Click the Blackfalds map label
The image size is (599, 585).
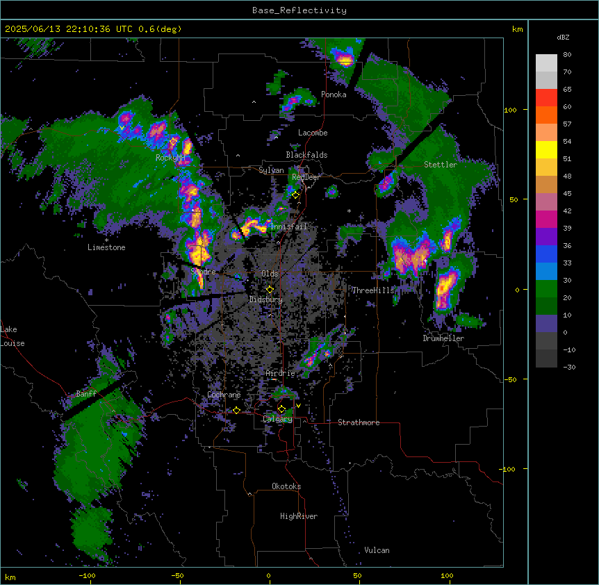coord(306,155)
